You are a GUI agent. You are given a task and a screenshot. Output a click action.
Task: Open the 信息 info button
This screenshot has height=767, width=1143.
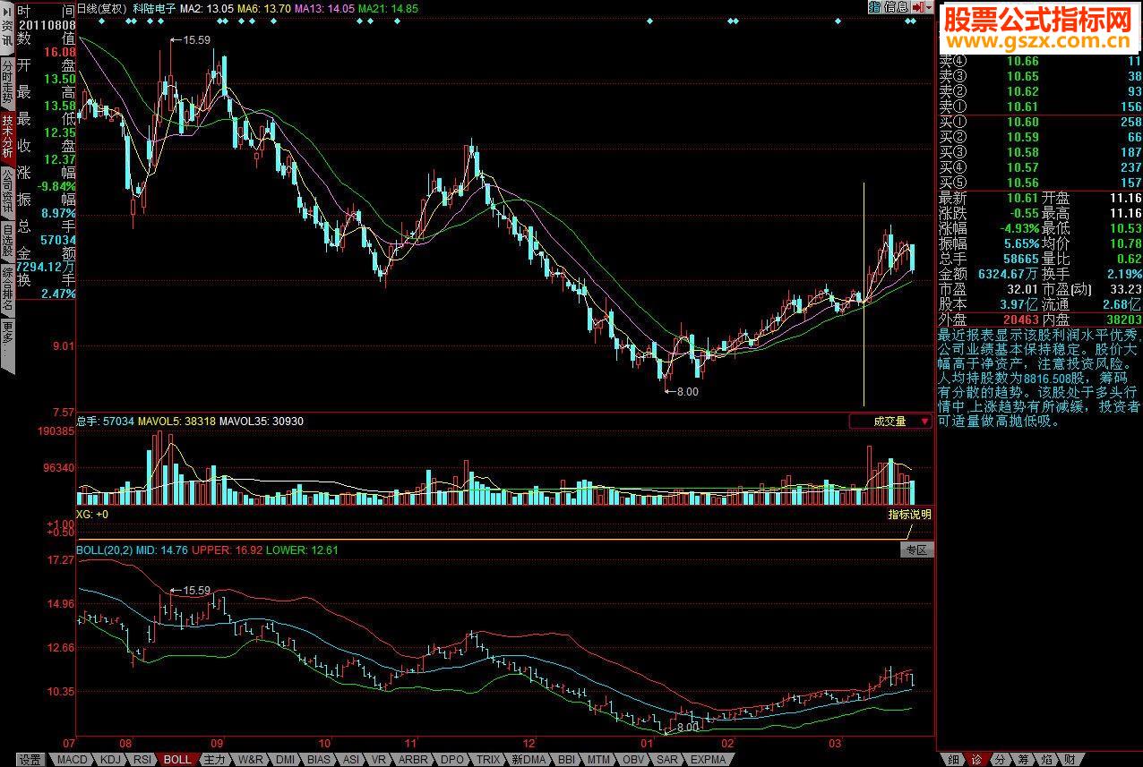[x=896, y=6]
